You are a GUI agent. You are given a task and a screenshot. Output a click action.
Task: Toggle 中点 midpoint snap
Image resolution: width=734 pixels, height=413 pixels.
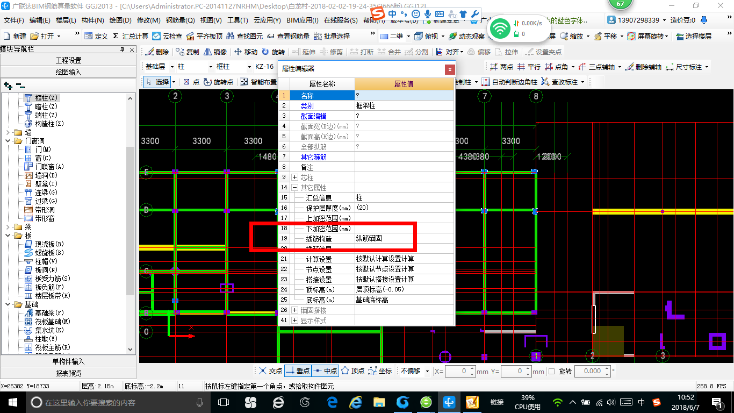pos(325,371)
